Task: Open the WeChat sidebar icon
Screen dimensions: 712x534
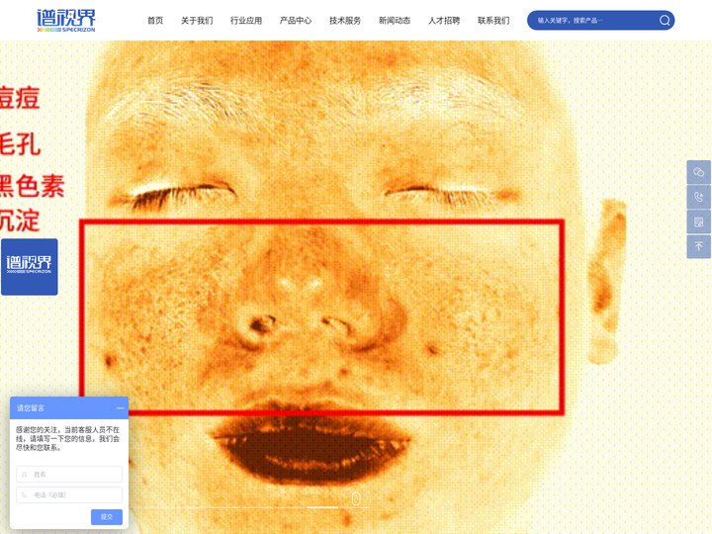Action: click(698, 172)
